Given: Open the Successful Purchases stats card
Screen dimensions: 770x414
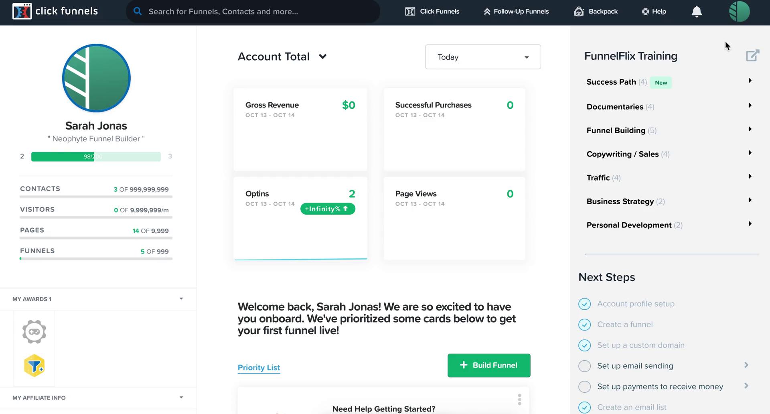Looking at the screenshot, I should pyautogui.click(x=454, y=130).
